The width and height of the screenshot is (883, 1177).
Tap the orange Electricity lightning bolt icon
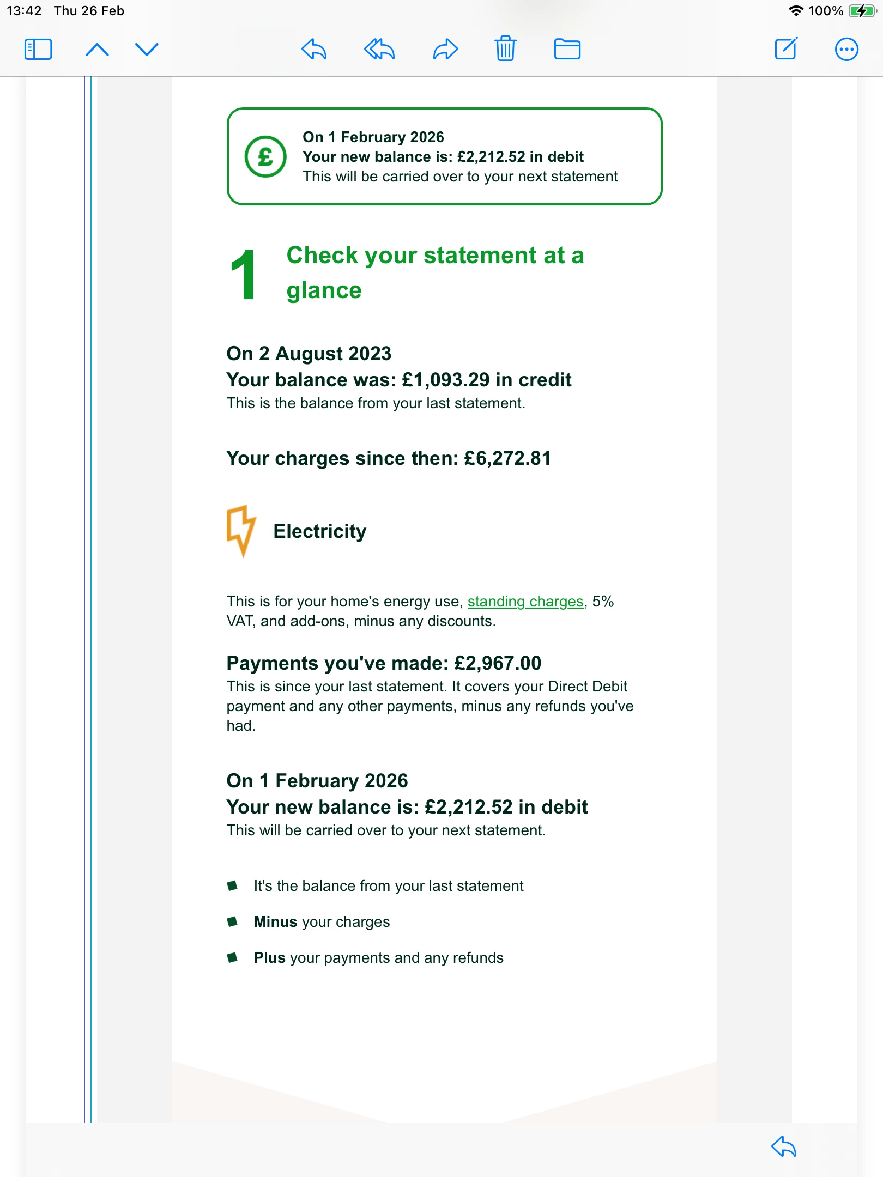pyautogui.click(x=240, y=531)
